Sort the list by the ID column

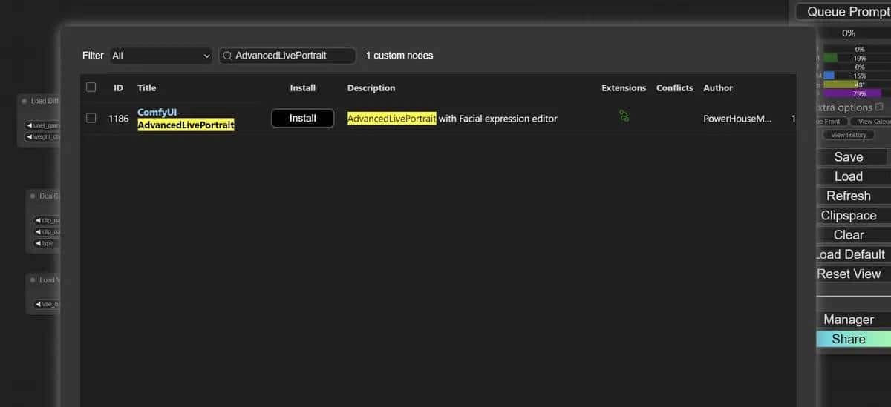pyautogui.click(x=118, y=87)
